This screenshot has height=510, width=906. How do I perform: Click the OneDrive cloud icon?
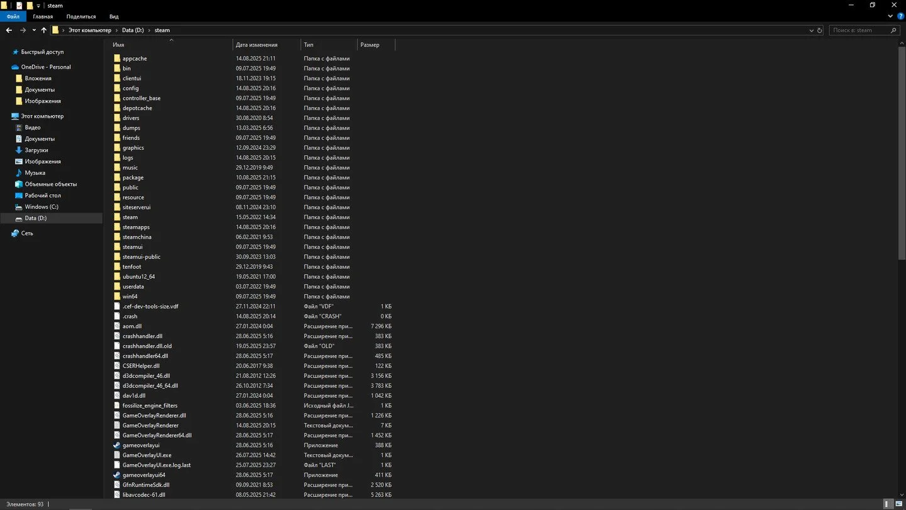[15, 67]
